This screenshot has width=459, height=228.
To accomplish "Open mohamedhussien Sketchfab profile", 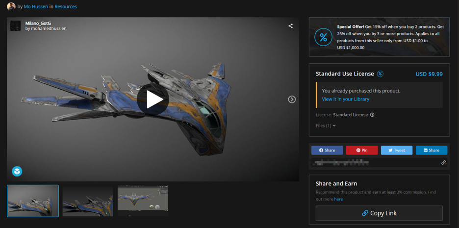I will (50, 28).
